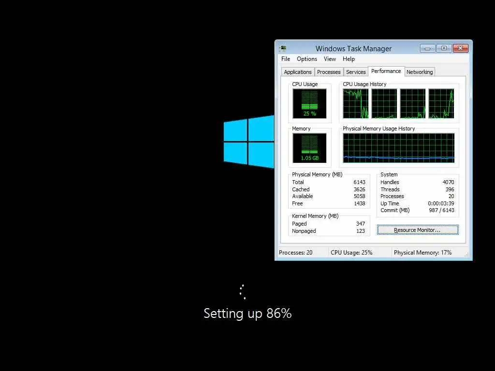
Task: Click the Free memory value 1438
Action: 359,203
